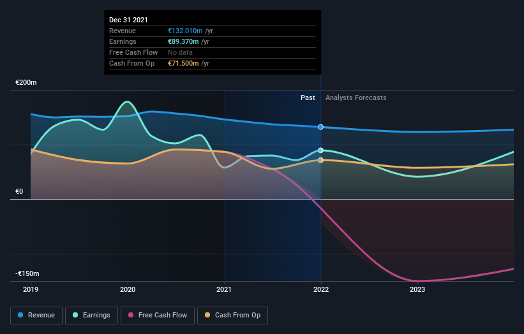
Task: Toggle Cash From Op legend button
Action: click(x=232, y=316)
